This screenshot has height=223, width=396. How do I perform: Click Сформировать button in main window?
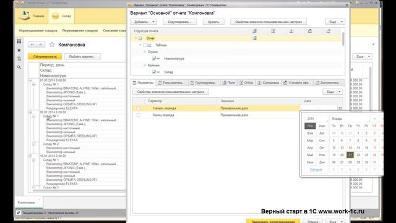(x=45, y=56)
